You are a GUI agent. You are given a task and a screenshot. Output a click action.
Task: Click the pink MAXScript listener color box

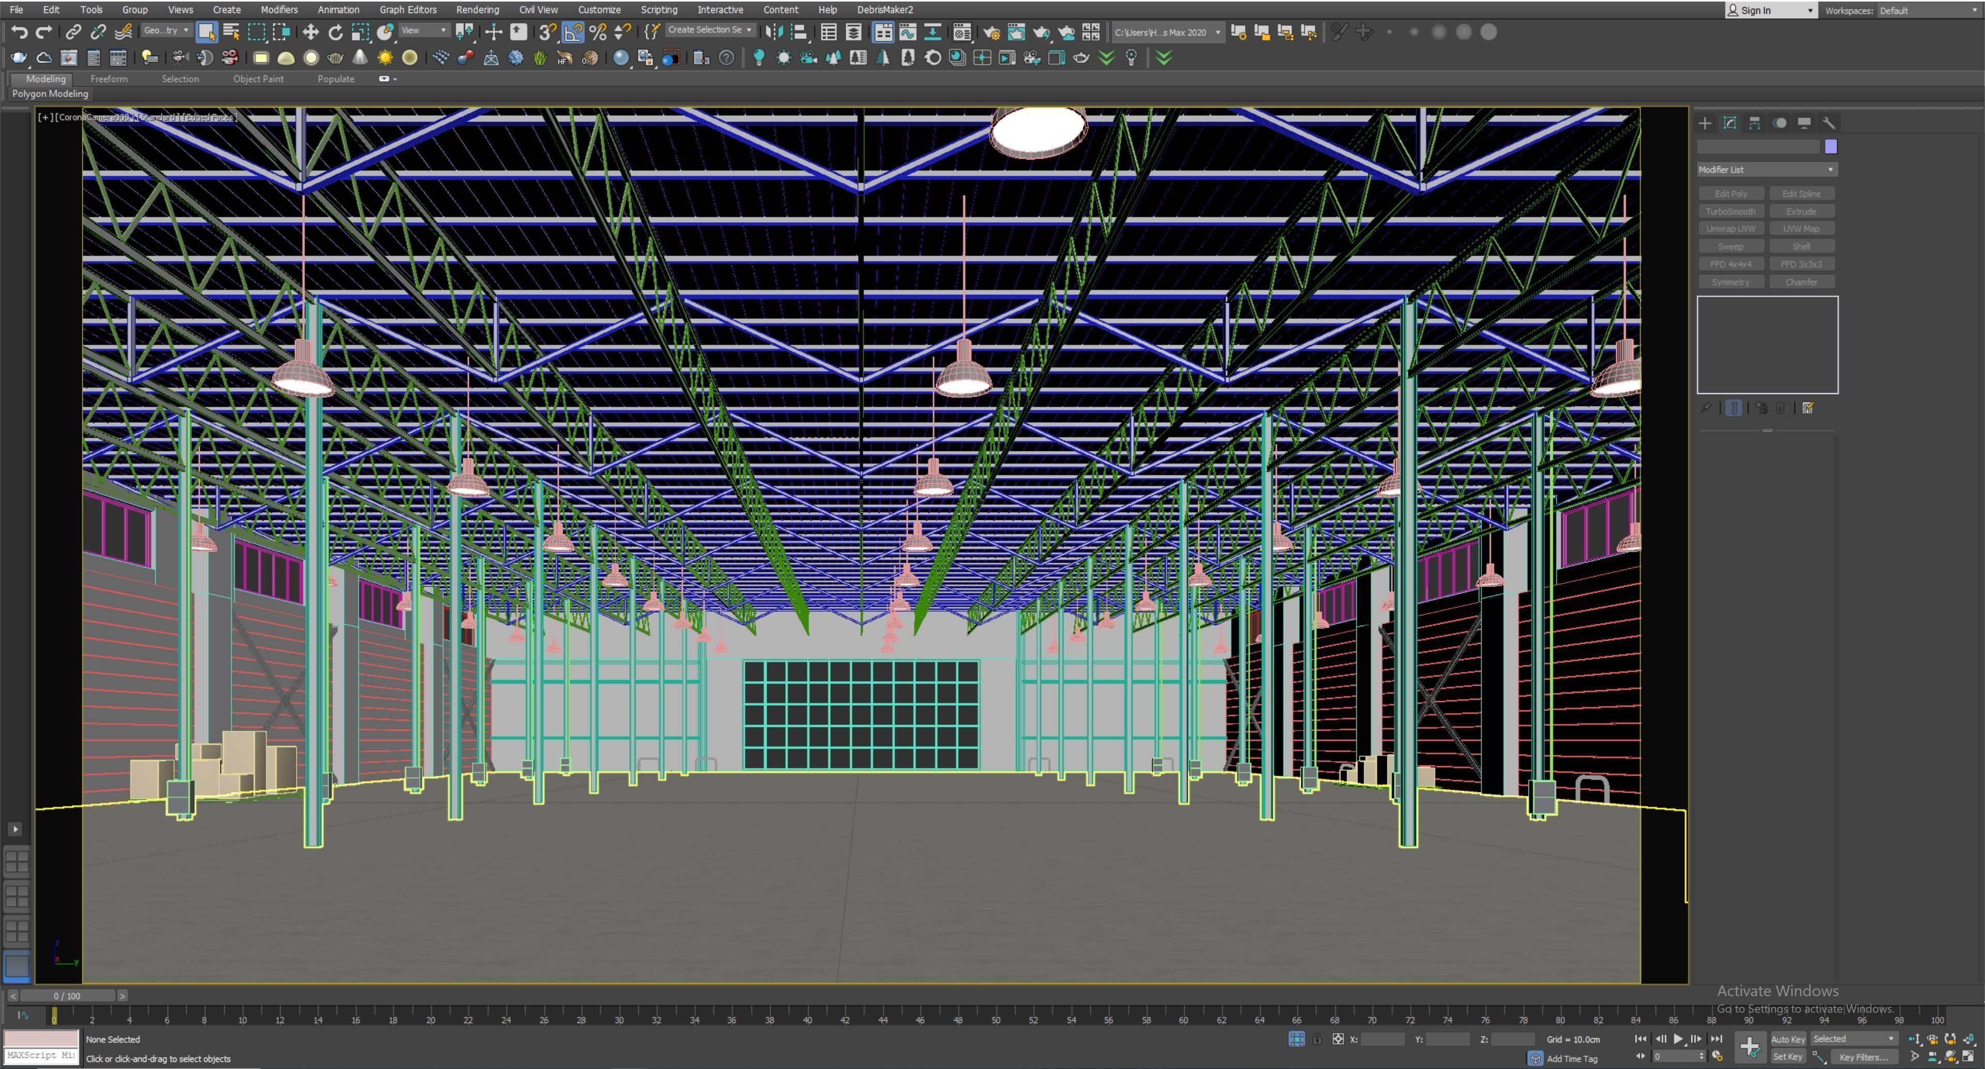(41, 1038)
